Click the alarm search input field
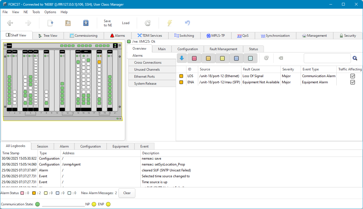The image size is (363, 209). (327, 58)
